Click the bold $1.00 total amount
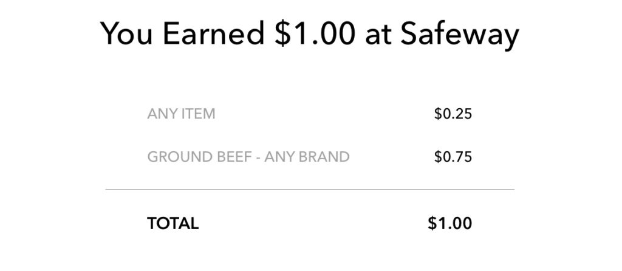The height and width of the screenshot is (271, 622). pos(450,224)
